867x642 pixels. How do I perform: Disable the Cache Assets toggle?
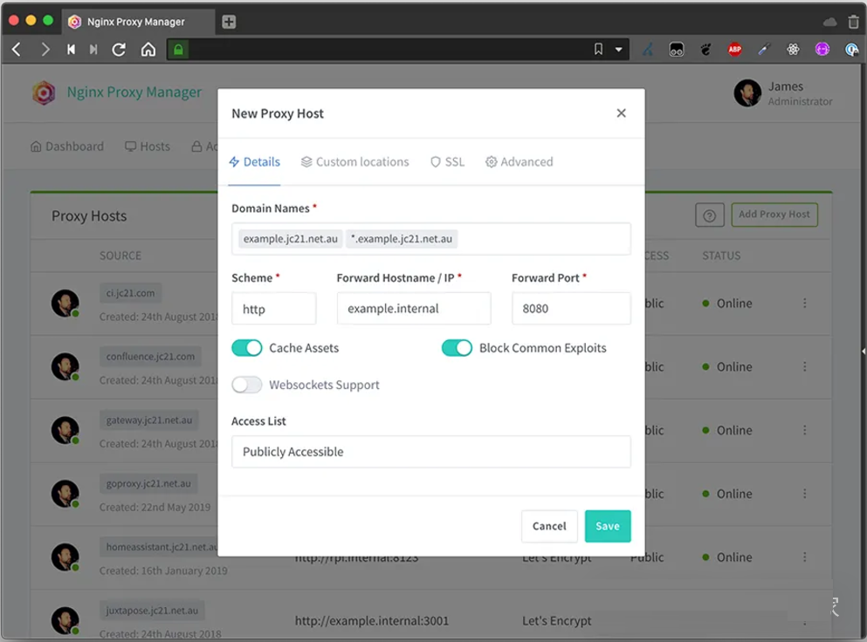click(247, 348)
